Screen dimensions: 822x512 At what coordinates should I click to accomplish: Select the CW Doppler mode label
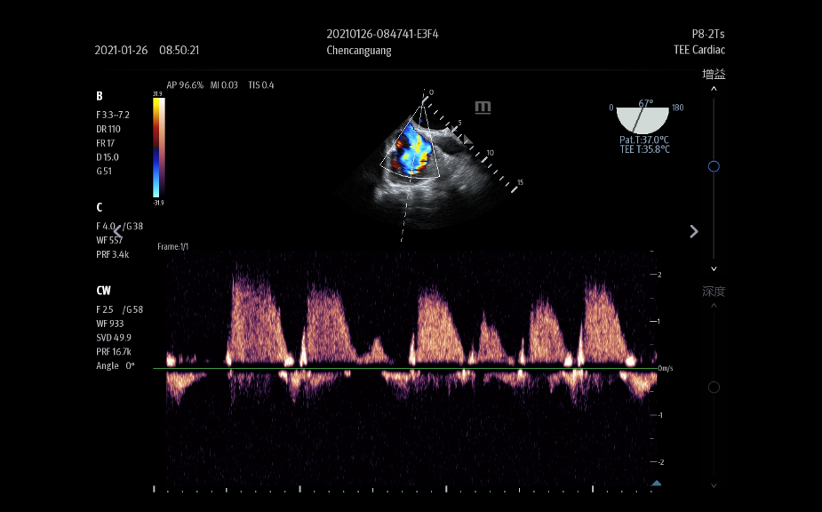(x=103, y=291)
